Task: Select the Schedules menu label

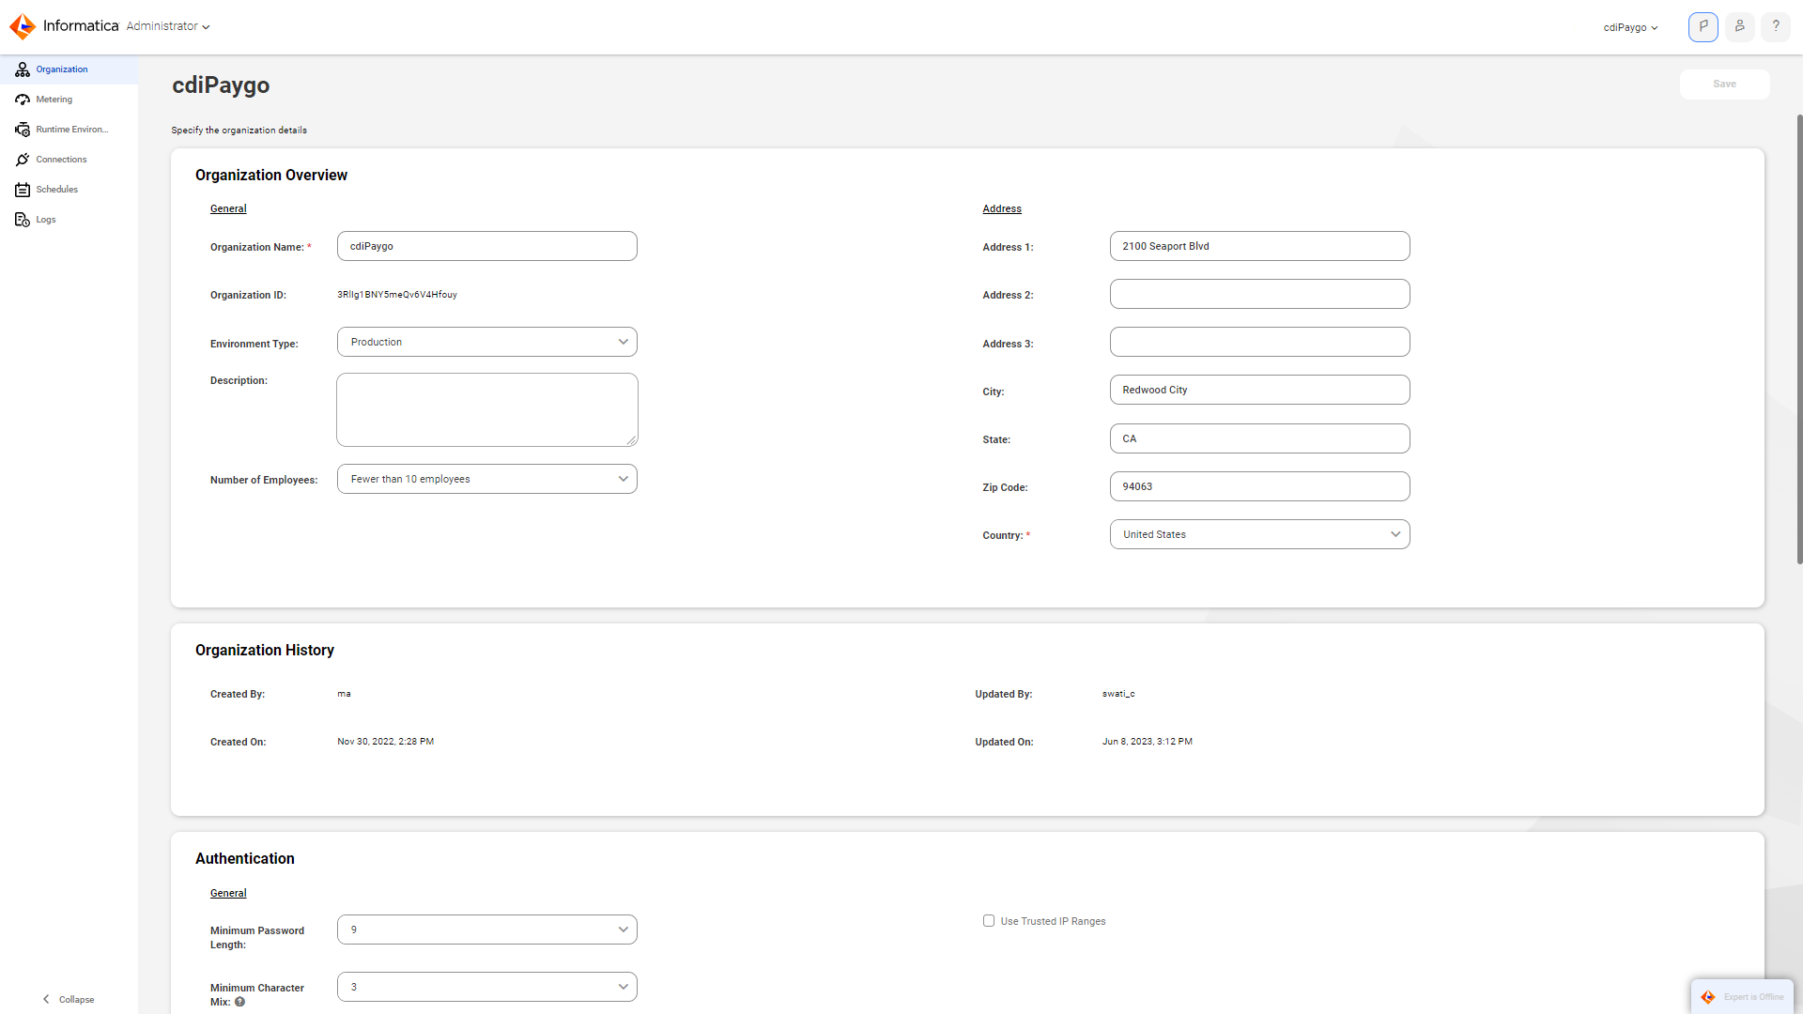Action: (57, 190)
